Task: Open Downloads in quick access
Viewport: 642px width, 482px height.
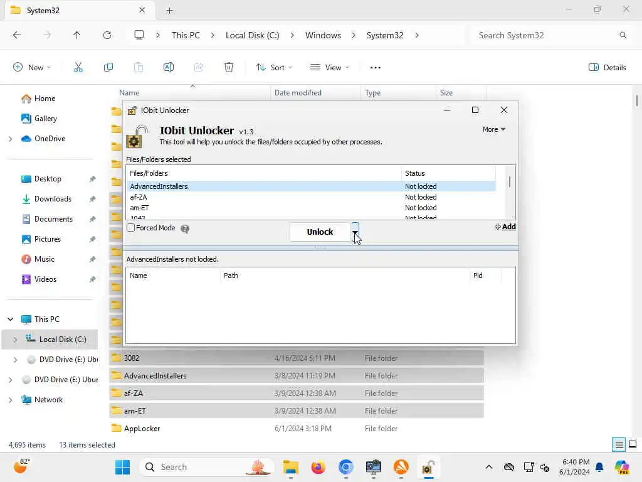Action: [53, 199]
